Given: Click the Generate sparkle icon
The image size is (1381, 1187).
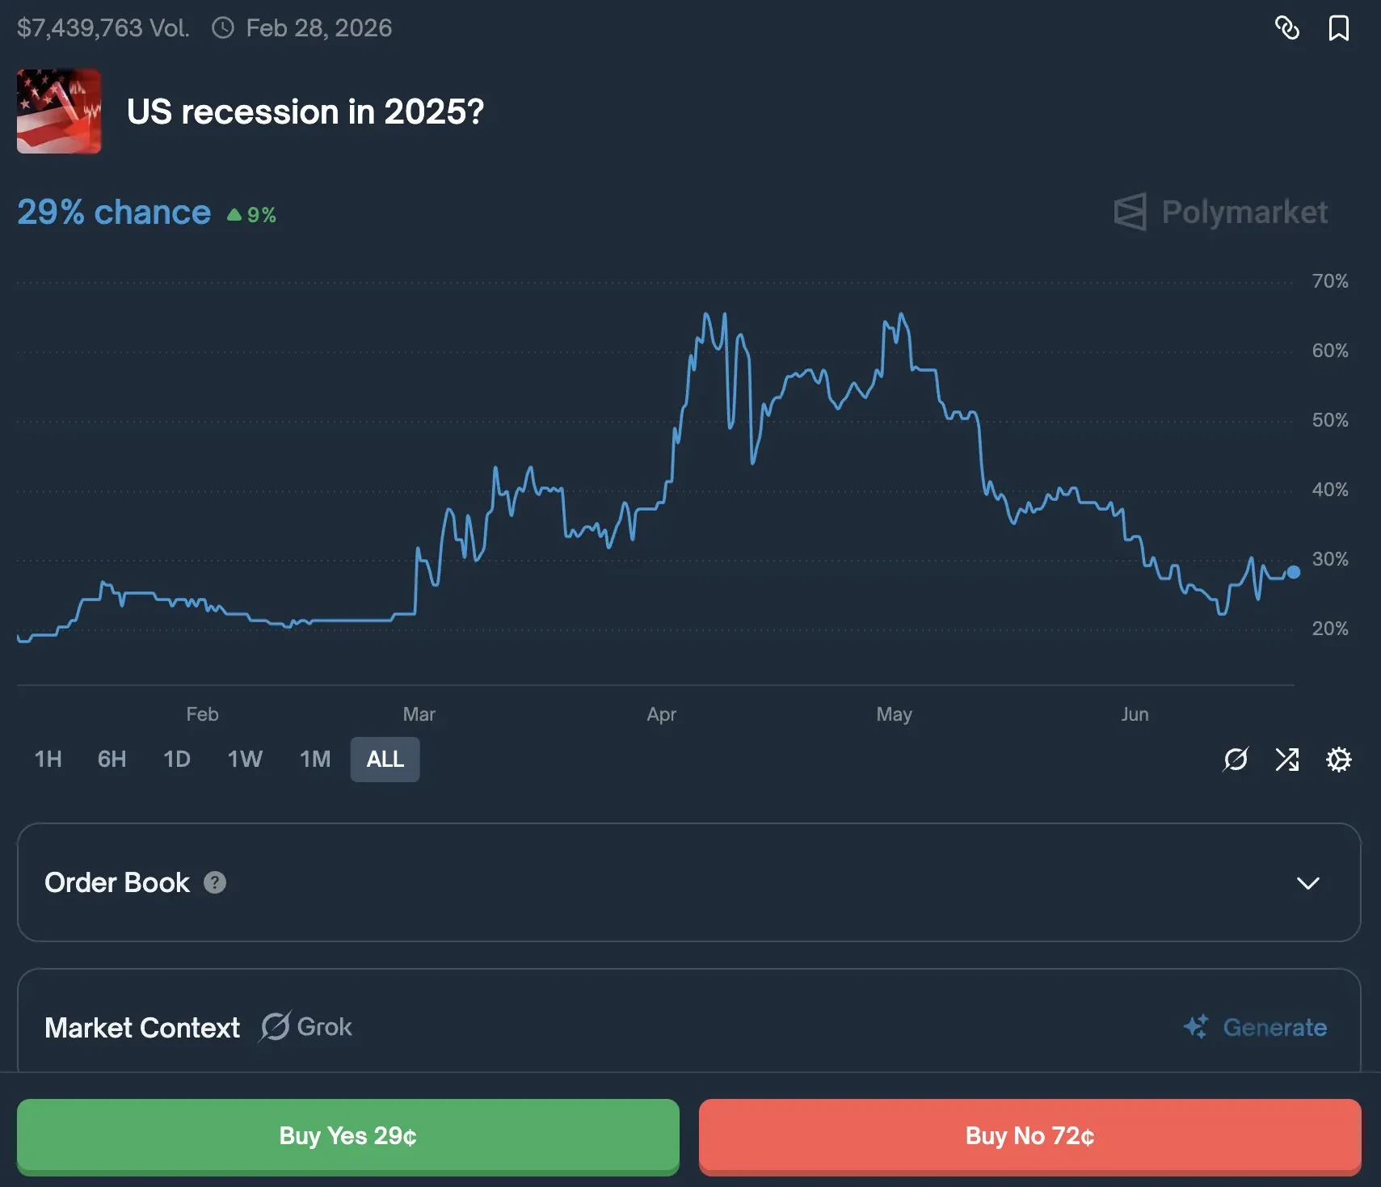Looking at the screenshot, I should [x=1196, y=1027].
